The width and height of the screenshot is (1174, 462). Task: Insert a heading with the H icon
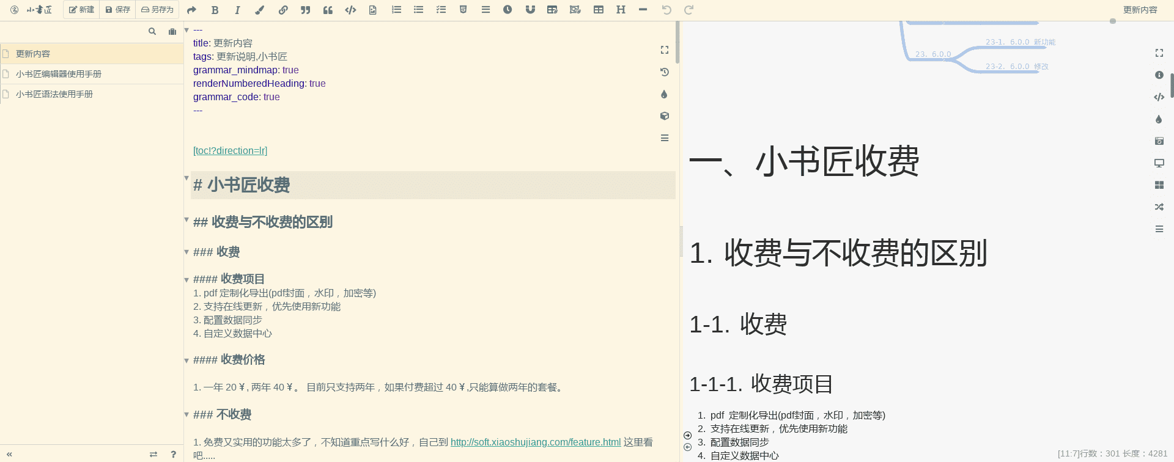[x=621, y=10]
